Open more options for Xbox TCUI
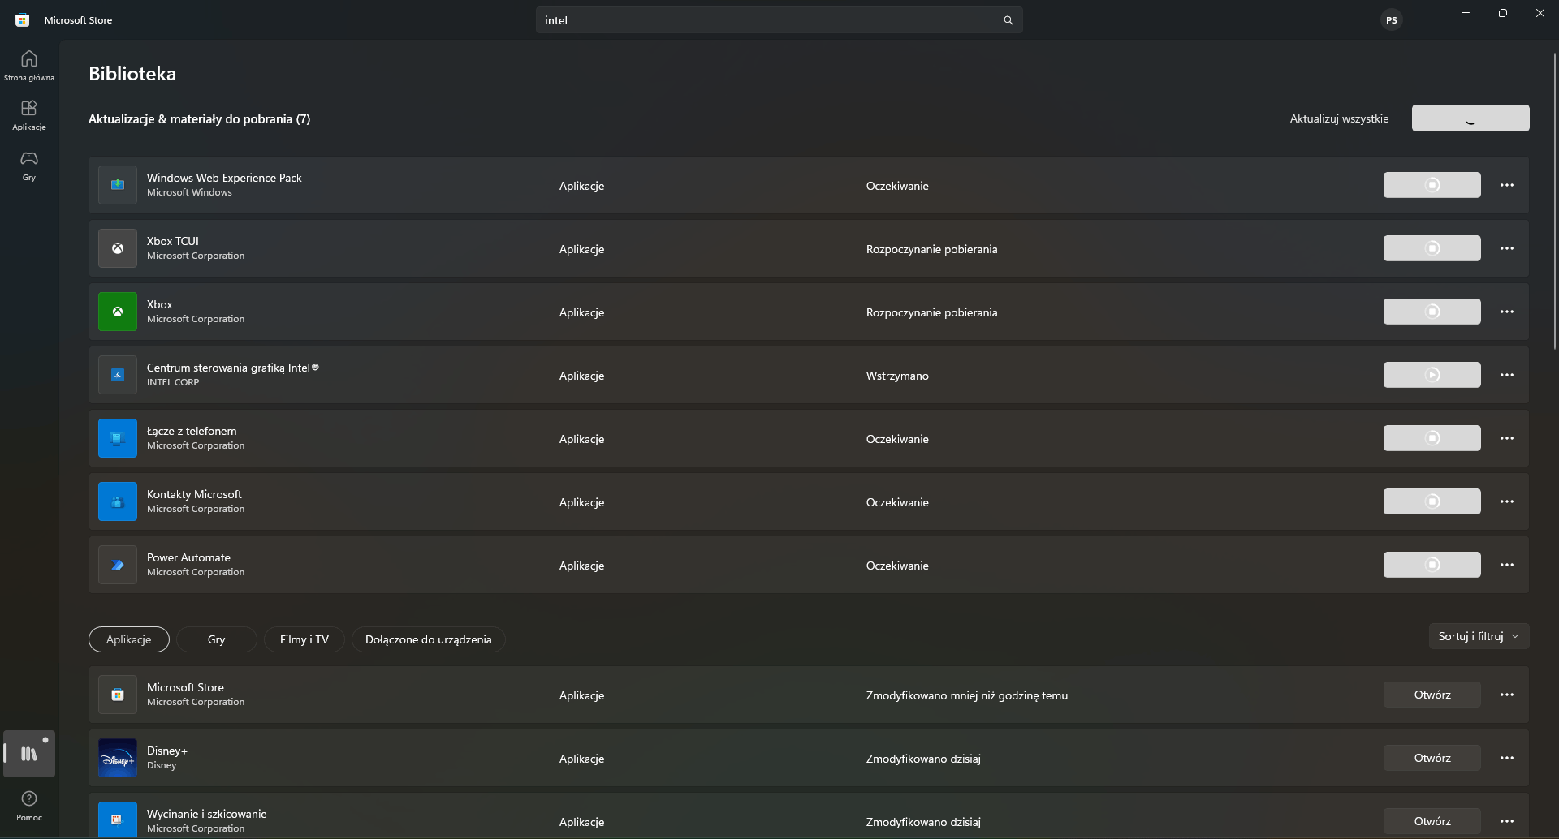This screenshot has height=839, width=1559. [1507, 248]
